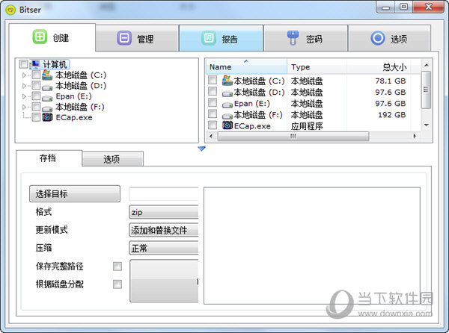
Task: Enable the save full path checkbox
Action: coord(117,267)
